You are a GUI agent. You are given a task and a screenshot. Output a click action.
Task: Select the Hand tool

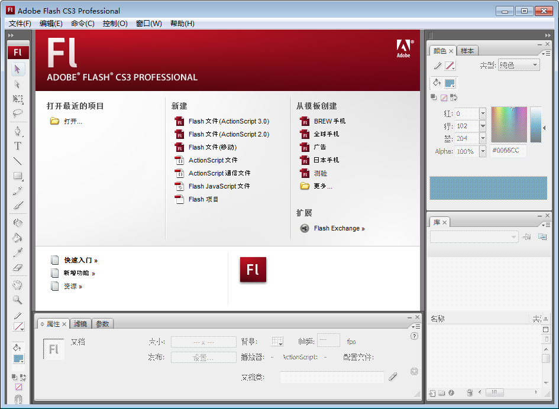point(18,285)
